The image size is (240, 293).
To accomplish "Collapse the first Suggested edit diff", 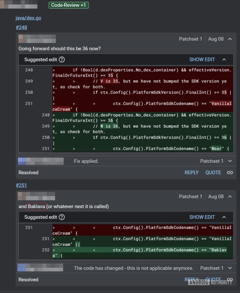I will (224, 59).
